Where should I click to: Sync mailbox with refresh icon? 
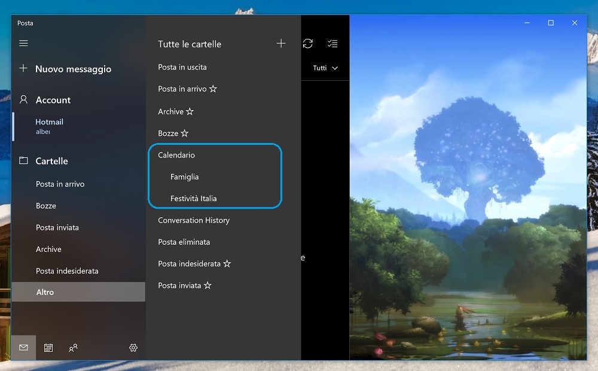308,44
